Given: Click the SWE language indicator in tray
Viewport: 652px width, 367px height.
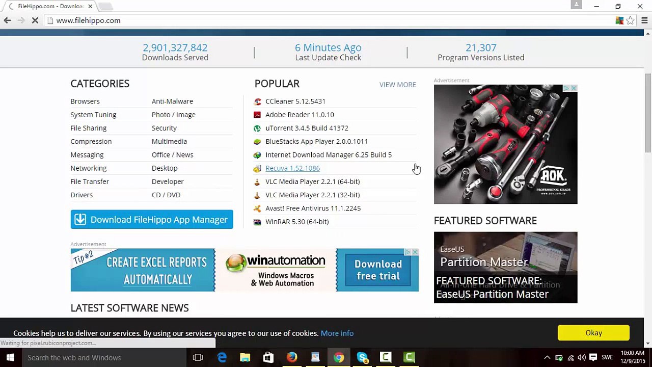Looking at the screenshot, I should coord(607,357).
